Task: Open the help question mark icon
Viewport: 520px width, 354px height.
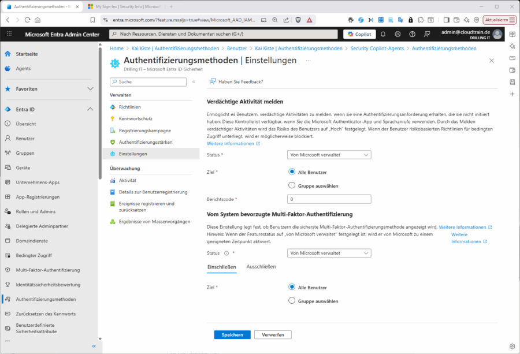Action: pyautogui.click(x=413, y=34)
